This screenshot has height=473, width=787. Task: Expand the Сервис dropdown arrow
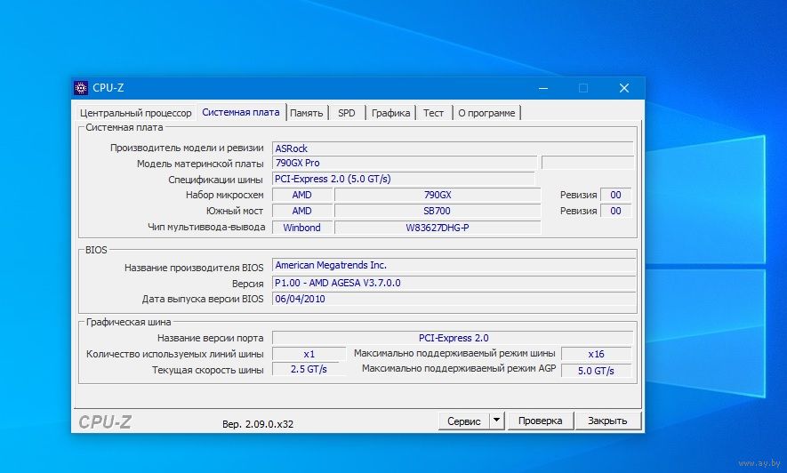click(496, 421)
